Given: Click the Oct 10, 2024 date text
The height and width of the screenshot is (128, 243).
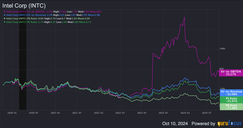Looking at the screenshot, I should point(175,123).
